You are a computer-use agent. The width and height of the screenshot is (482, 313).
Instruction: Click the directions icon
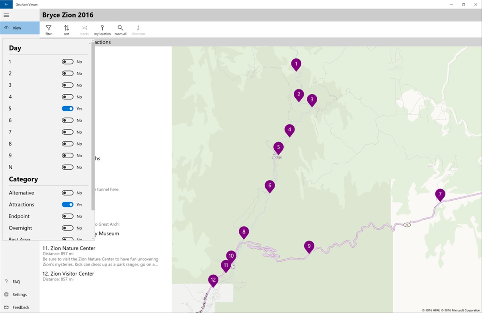[x=138, y=28]
